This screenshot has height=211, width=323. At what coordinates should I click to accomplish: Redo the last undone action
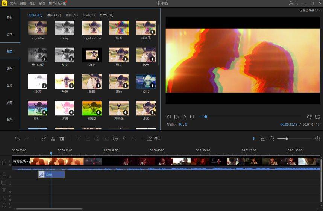pyautogui.click(x=27, y=138)
